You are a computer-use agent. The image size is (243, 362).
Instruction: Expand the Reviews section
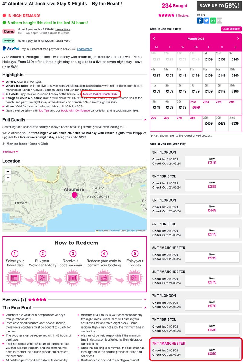[x=145, y=299]
